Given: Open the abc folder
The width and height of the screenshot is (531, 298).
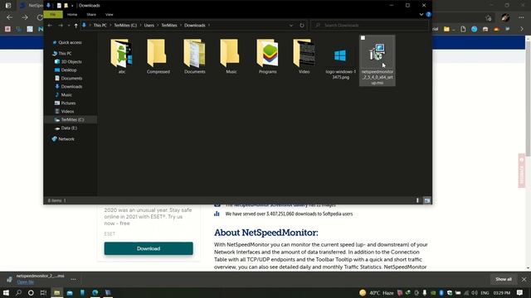Looking at the screenshot, I should (122, 57).
